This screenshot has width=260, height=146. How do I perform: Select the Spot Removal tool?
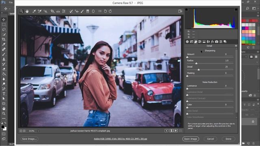[71, 11]
